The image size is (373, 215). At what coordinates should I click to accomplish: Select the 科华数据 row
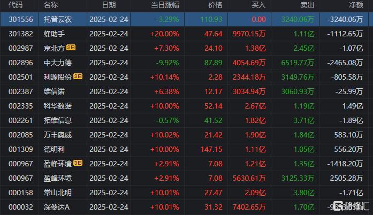click(184, 106)
